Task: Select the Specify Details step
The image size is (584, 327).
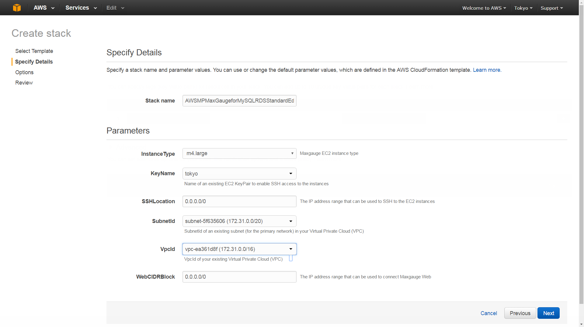Action: coord(34,62)
